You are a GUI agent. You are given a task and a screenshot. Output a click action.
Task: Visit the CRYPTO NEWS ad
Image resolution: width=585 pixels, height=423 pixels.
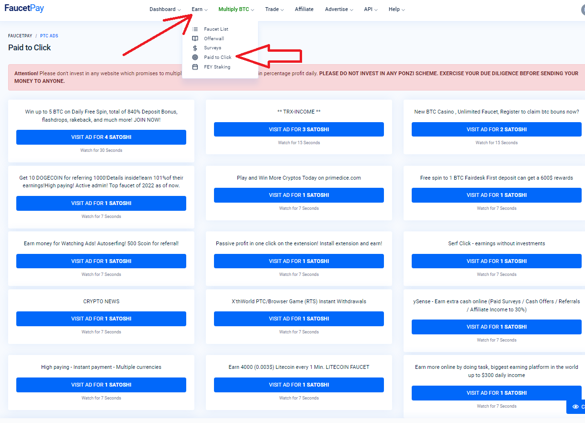(x=101, y=319)
